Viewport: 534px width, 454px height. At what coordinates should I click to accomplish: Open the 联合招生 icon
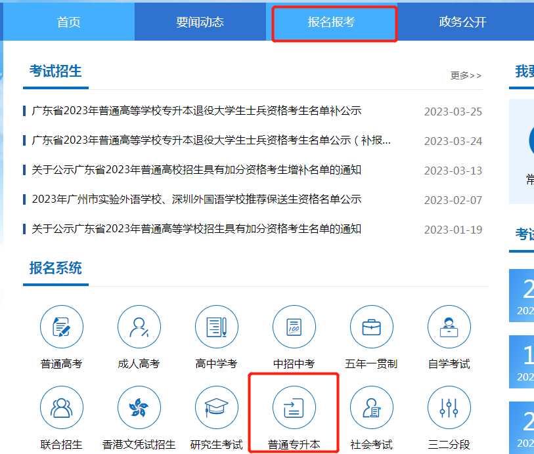click(x=62, y=407)
